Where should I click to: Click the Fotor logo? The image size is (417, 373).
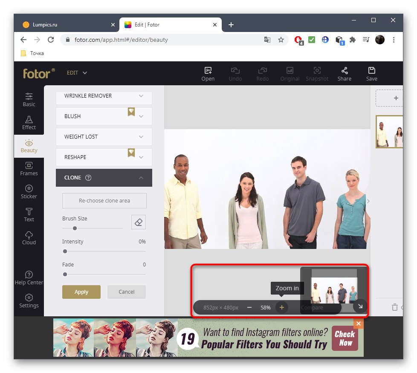[x=39, y=73]
